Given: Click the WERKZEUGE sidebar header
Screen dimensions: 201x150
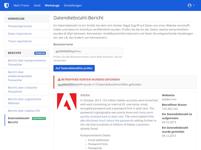Looking at the screenshot, I should click(16, 18).
